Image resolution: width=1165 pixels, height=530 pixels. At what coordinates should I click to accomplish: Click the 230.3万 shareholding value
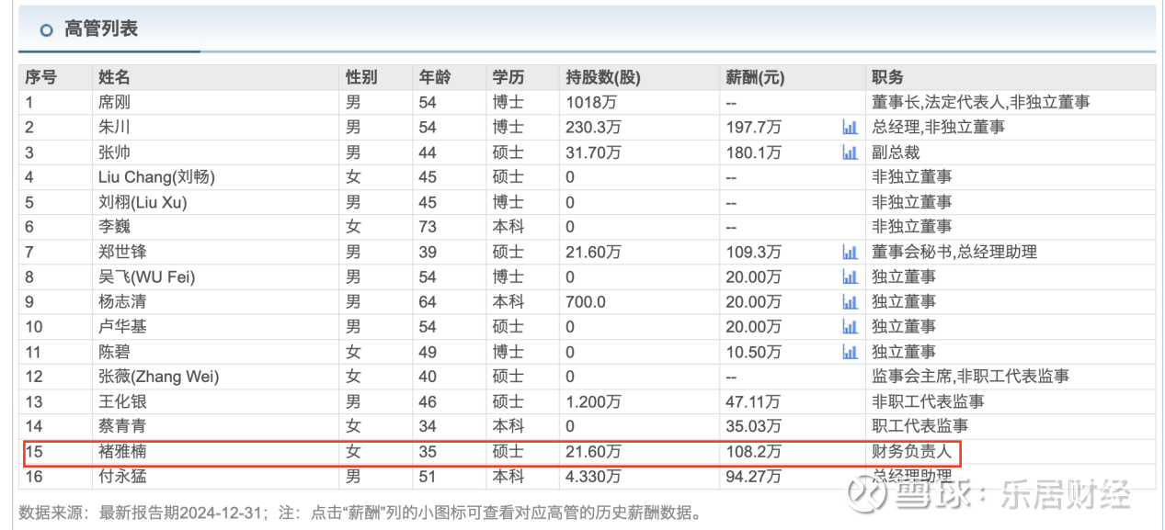593,127
